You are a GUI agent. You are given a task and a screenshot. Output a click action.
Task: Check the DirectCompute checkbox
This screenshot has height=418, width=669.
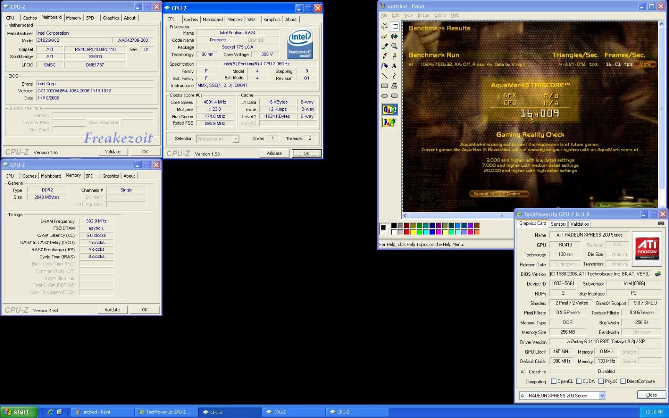(x=623, y=381)
